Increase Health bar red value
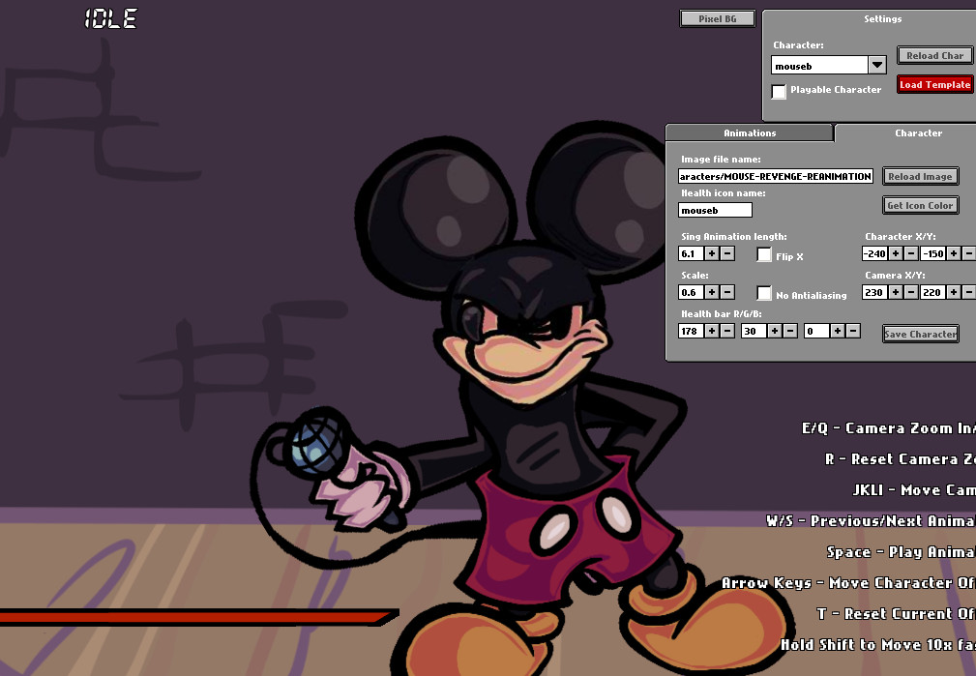 (x=712, y=331)
